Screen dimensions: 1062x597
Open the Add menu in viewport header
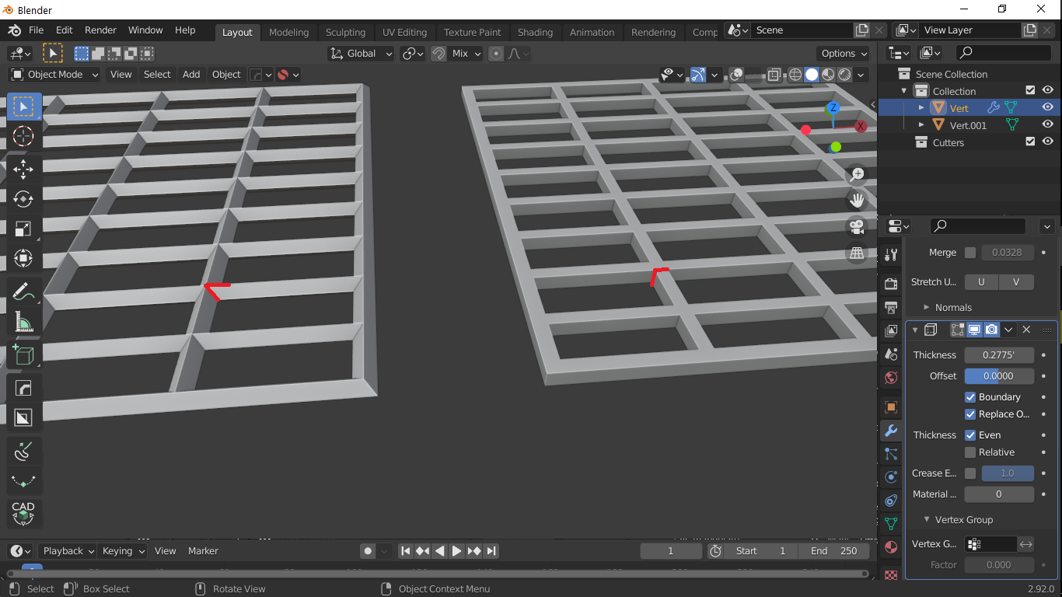(x=191, y=75)
